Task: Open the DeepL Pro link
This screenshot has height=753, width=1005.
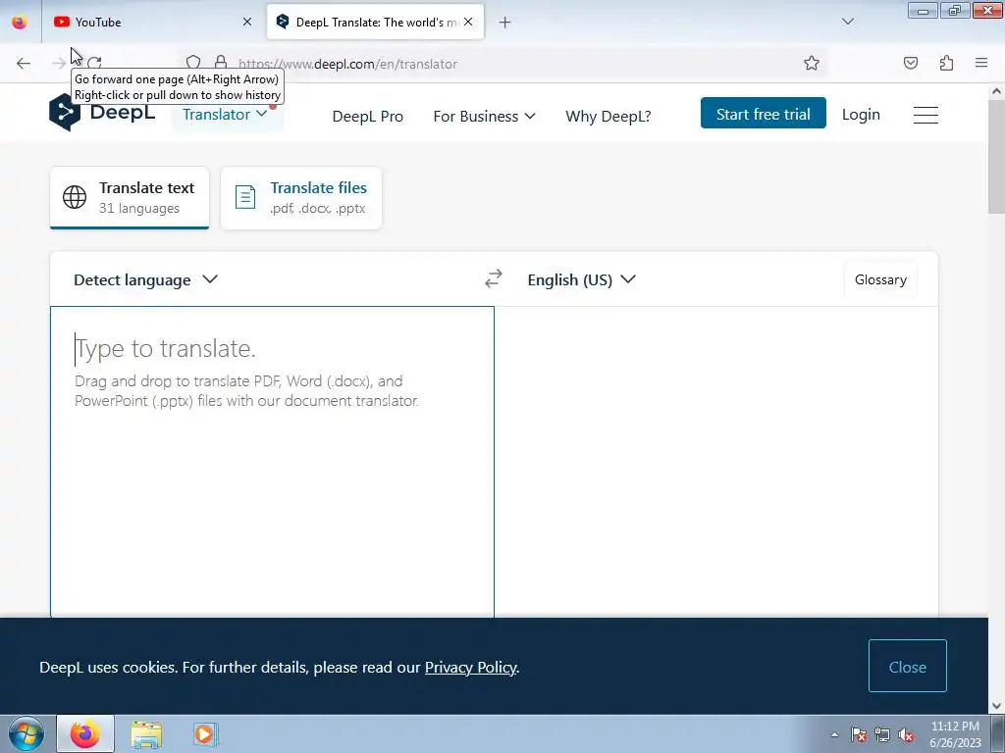Action: [x=367, y=117]
